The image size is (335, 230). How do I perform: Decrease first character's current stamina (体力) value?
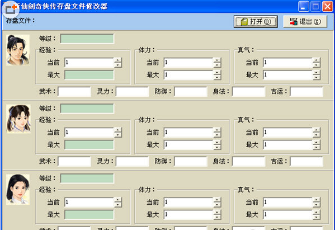click(217, 65)
